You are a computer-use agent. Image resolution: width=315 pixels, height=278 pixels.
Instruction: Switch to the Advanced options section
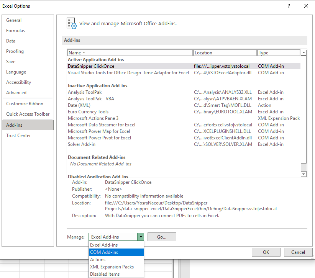point(16,92)
